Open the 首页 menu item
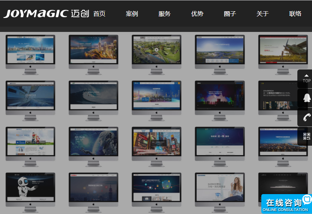 coord(99,14)
